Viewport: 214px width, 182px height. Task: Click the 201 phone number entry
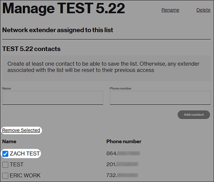click(122, 164)
